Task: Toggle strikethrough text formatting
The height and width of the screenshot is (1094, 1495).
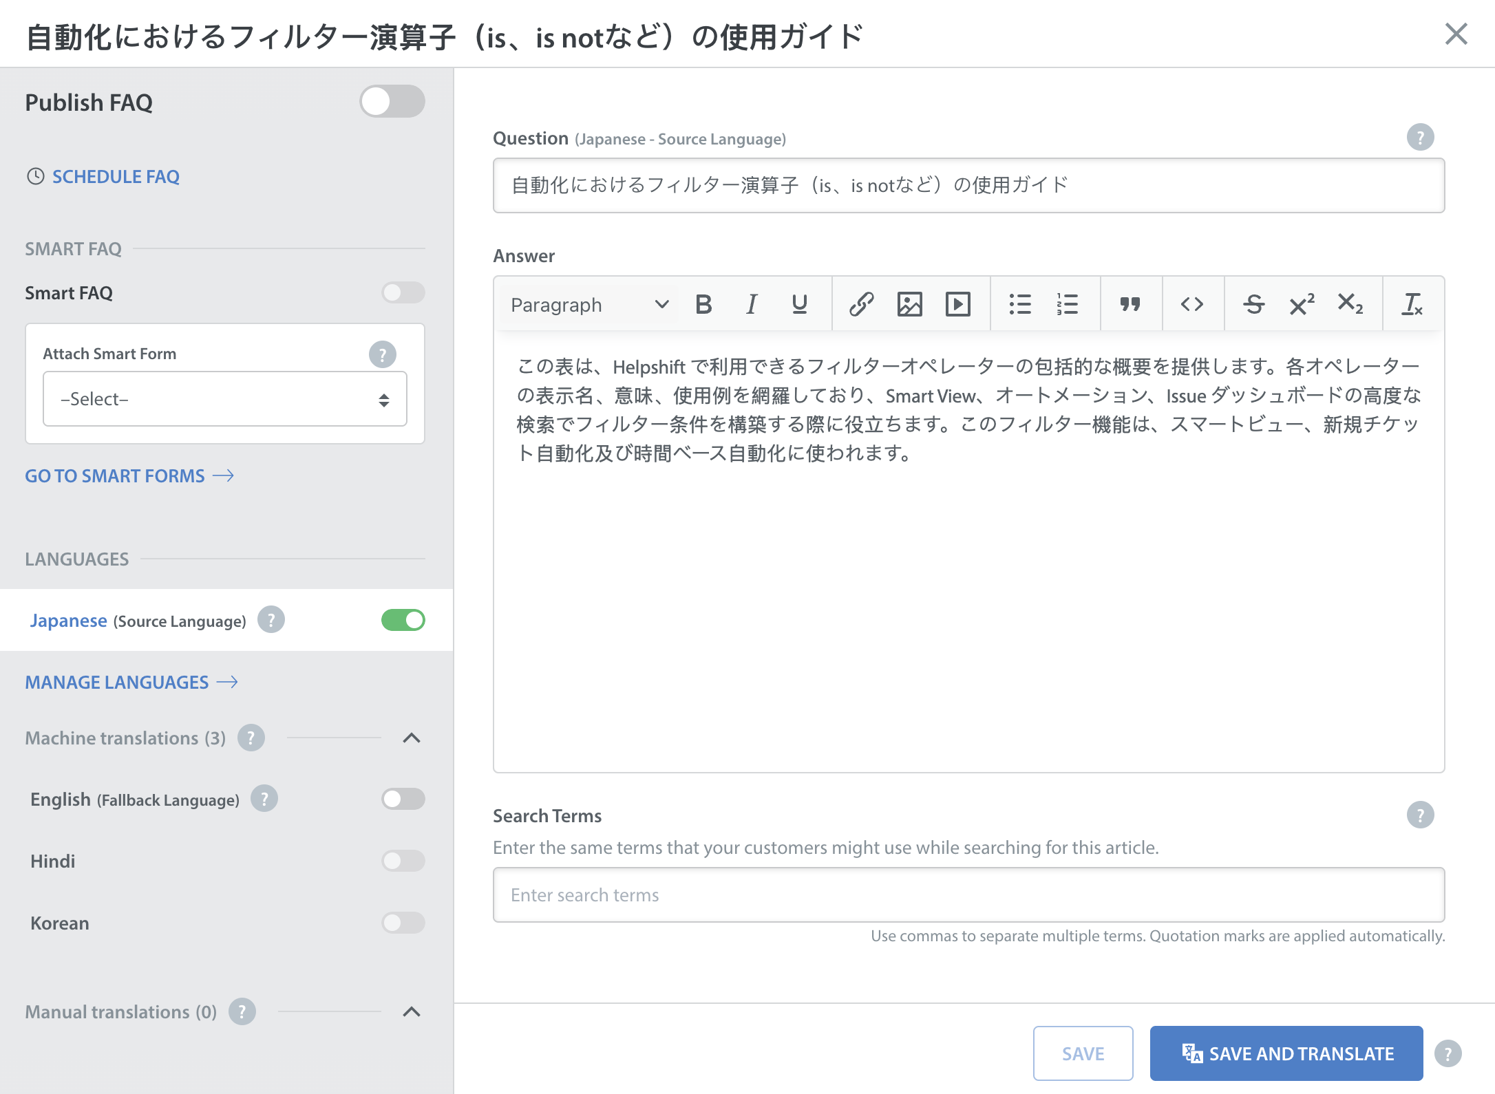Action: pos(1253,304)
